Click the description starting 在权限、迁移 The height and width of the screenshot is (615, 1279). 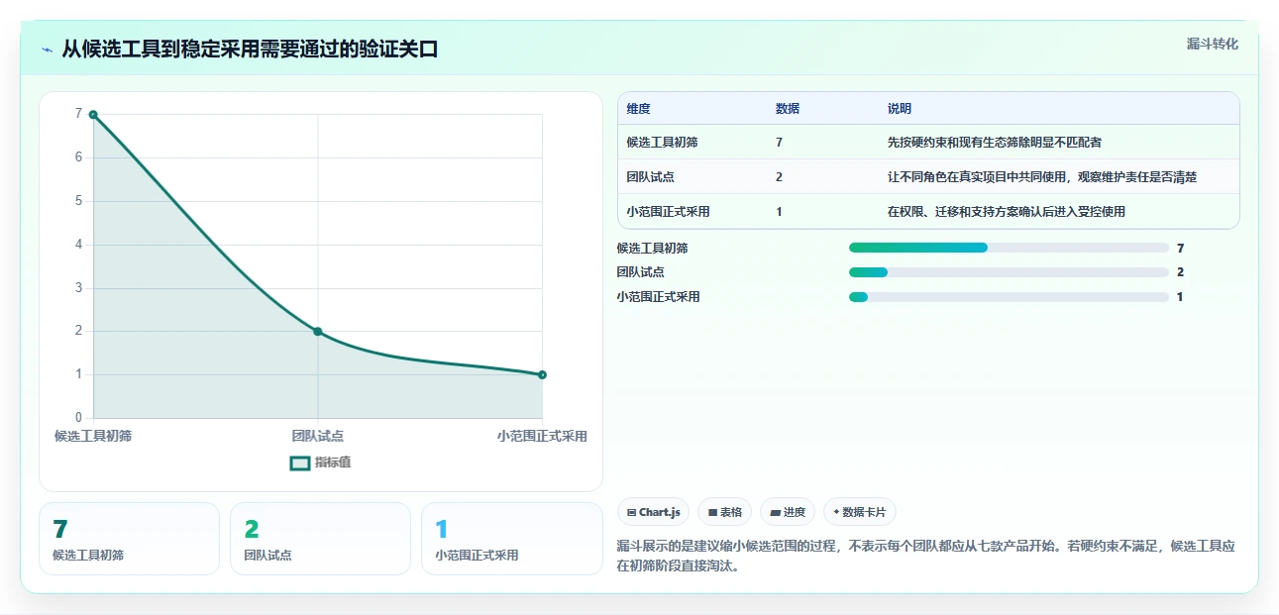click(x=1007, y=212)
